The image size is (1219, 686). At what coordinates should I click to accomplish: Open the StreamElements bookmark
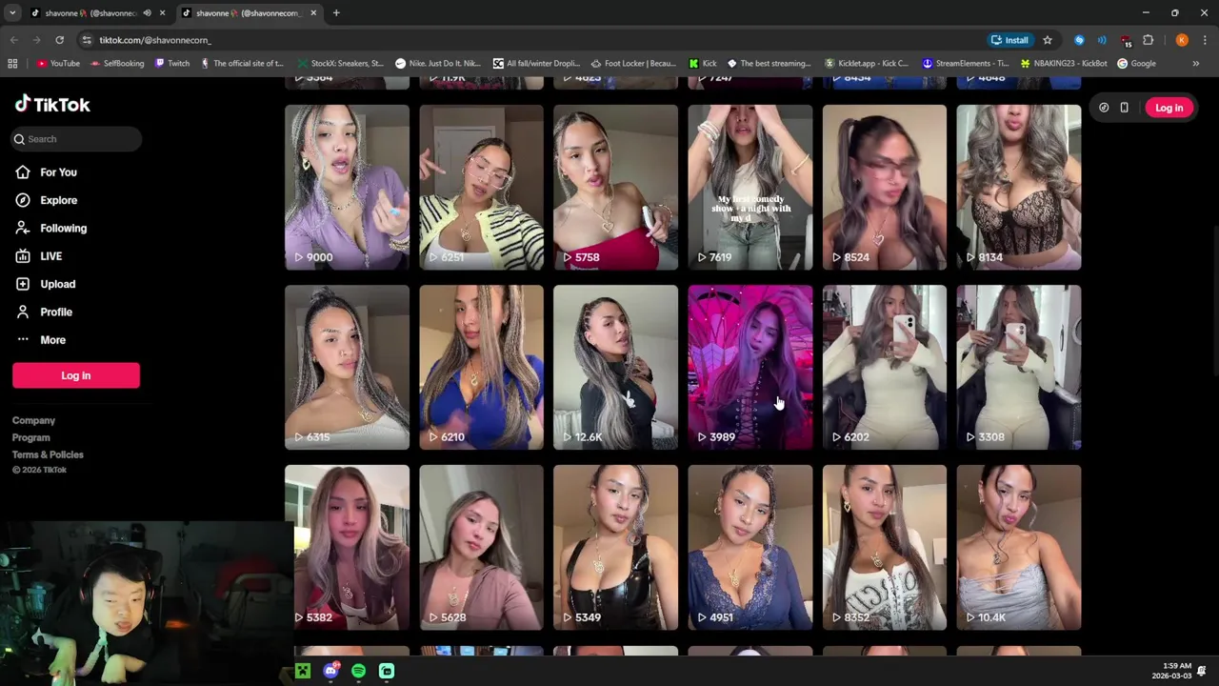[966, 64]
